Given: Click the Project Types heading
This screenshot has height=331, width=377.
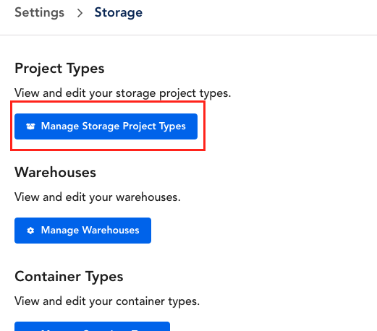Looking at the screenshot, I should point(59,69).
